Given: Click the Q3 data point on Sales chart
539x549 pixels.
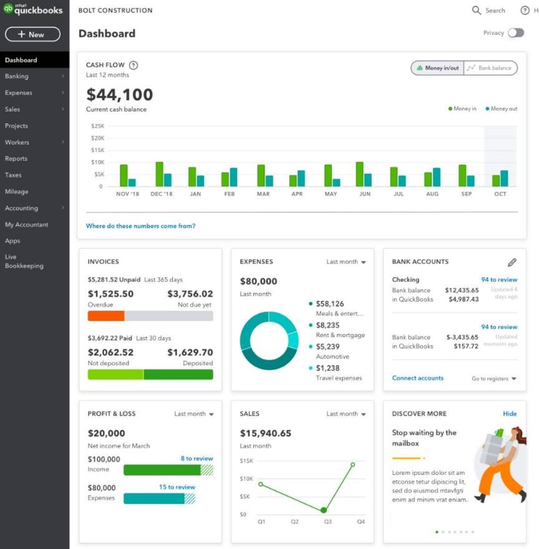Looking at the screenshot, I should tap(324, 510).
